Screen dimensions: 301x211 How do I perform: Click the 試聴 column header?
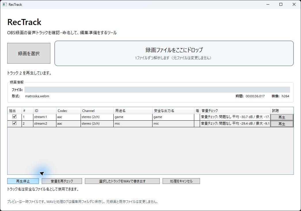[x=282, y=111]
